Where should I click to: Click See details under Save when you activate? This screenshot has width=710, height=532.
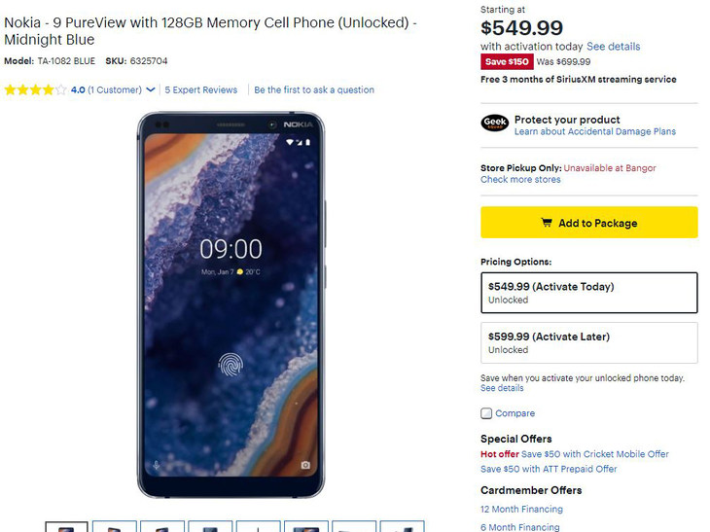[x=502, y=388]
